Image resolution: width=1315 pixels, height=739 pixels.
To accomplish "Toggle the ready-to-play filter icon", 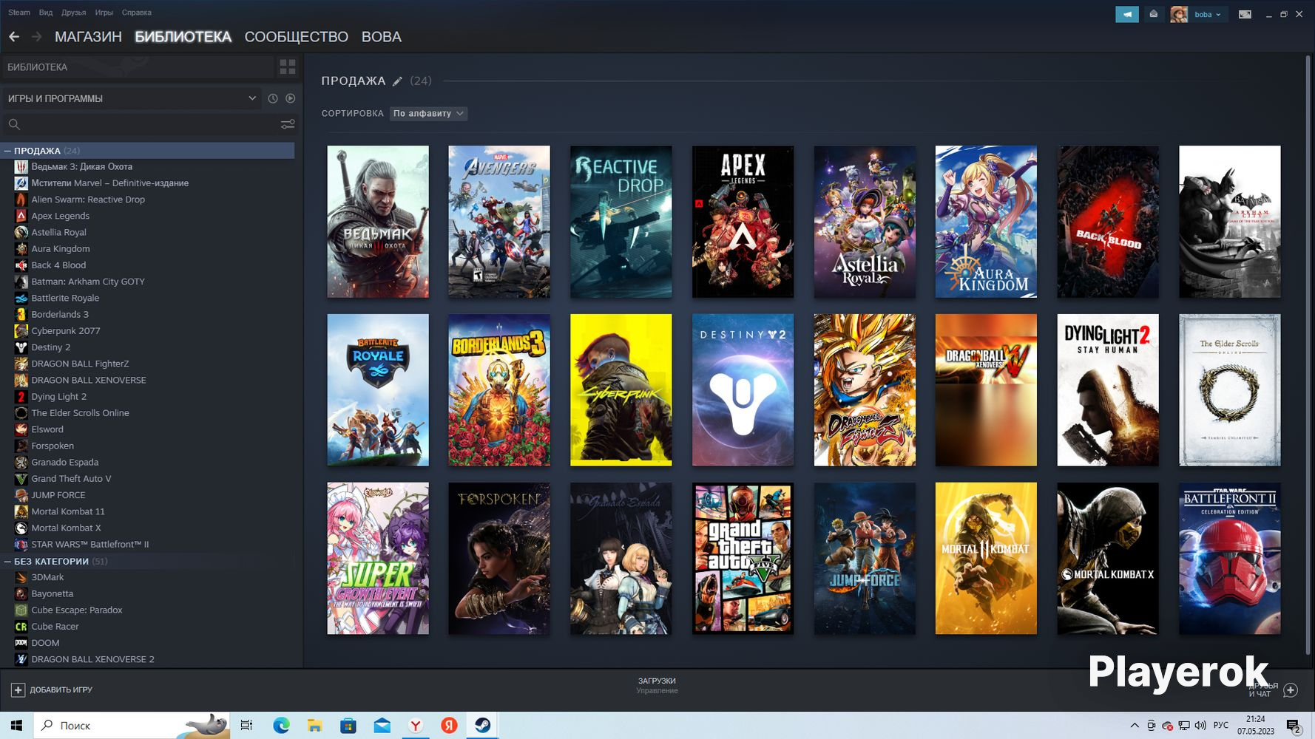I will coord(291,98).
